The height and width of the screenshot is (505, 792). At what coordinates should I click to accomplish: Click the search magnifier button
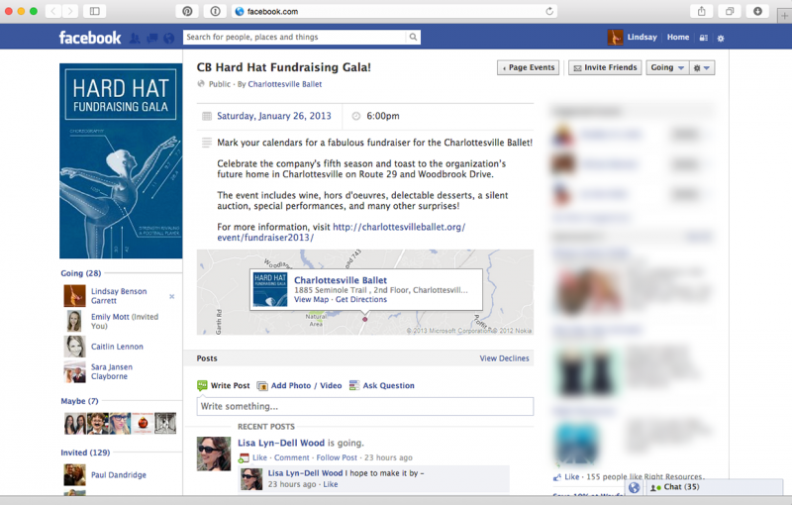click(x=413, y=37)
